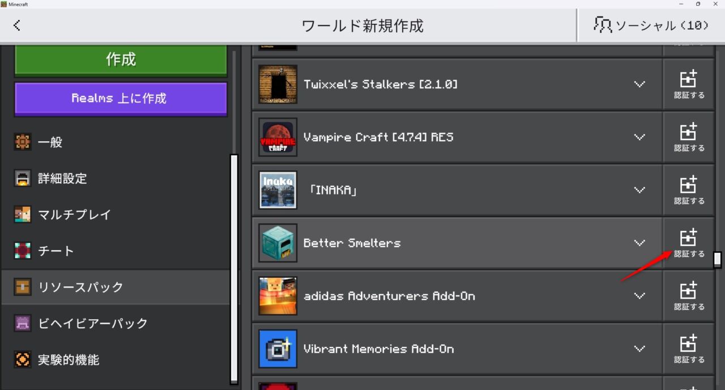This screenshot has height=390, width=725.
Task: Activate the Twixxel's Stalkers pack
Action: point(689,84)
